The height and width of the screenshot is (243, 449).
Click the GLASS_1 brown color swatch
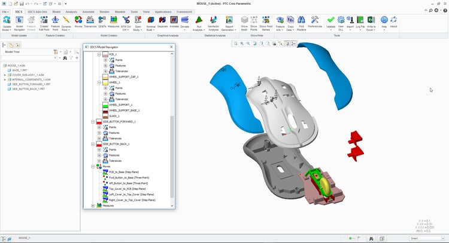point(105,116)
